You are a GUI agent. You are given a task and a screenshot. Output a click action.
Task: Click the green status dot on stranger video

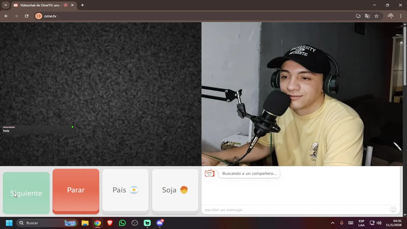pos(72,127)
